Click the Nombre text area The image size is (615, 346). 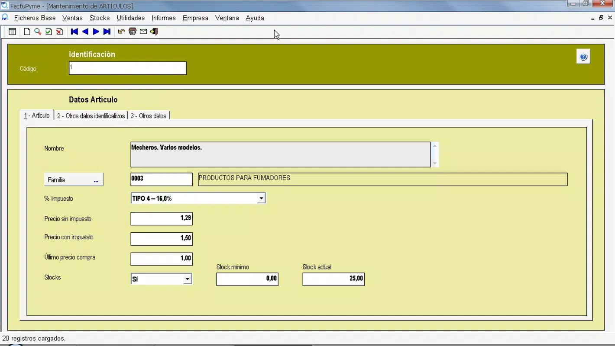point(280,154)
